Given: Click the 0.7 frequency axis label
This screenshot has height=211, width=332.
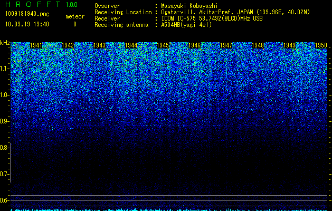Looking at the screenshot, I should [x=4, y=174].
